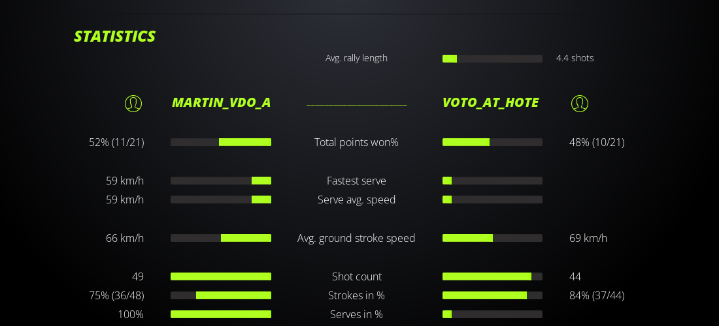
Task: Click MARTIN_VDO_A's Serves in % bar
Action: 221,314
